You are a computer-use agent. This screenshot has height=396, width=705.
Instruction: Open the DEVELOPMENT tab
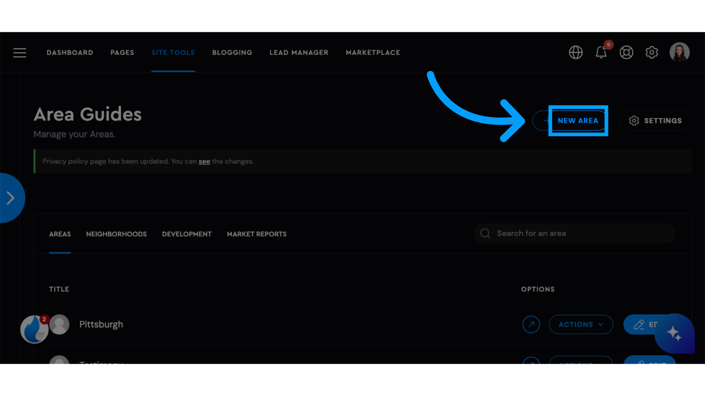pyautogui.click(x=187, y=234)
